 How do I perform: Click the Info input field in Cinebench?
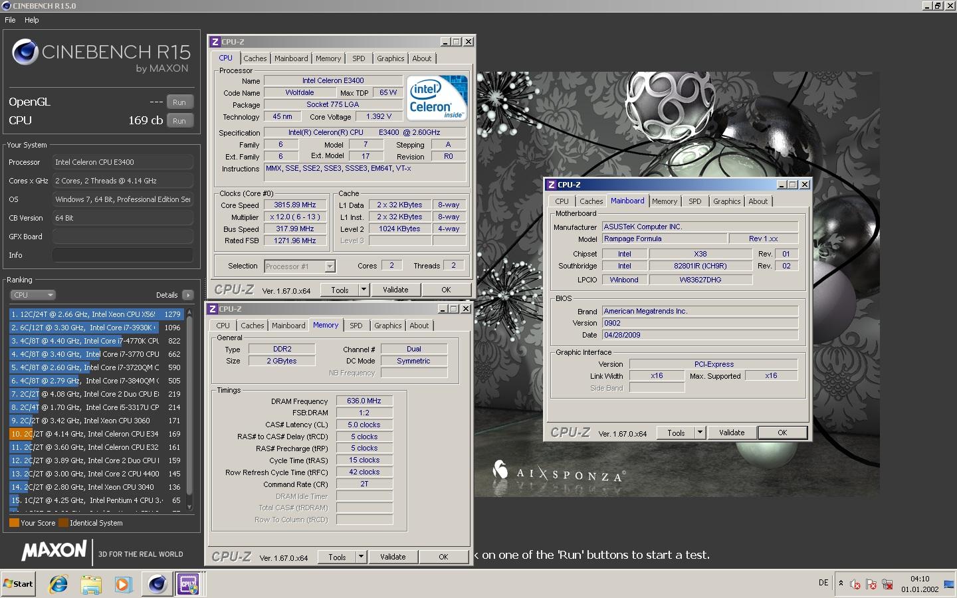click(x=122, y=255)
